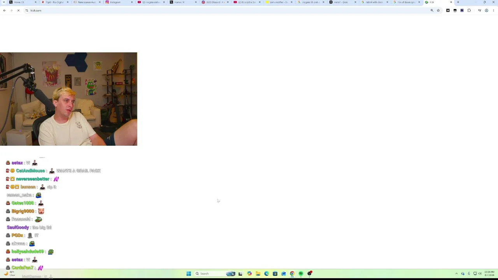Click username SaulGoody in chat
Screen dimensions: 498x280
click(x=18, y=227)
